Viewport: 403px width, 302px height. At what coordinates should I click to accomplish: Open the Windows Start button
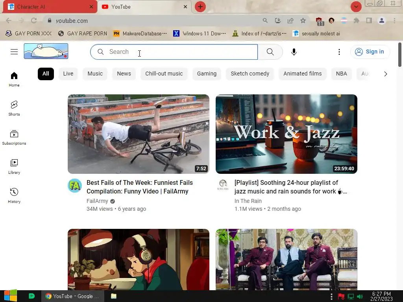click(11, 296)
